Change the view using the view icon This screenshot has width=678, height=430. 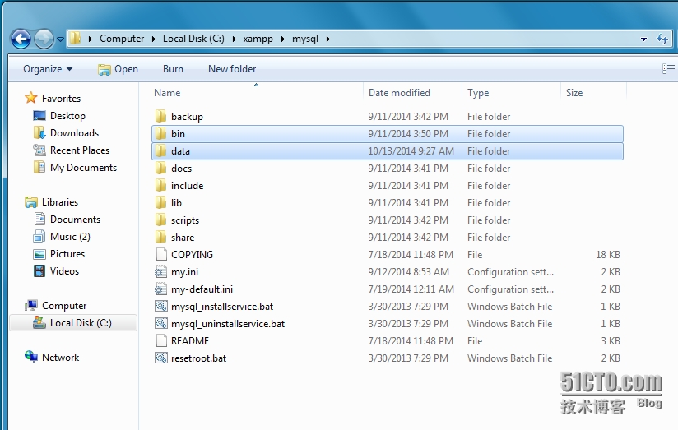[668, 69]
